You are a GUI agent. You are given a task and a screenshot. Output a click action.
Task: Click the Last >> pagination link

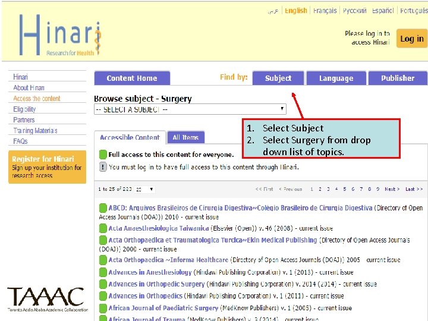[x=414, y=189]
